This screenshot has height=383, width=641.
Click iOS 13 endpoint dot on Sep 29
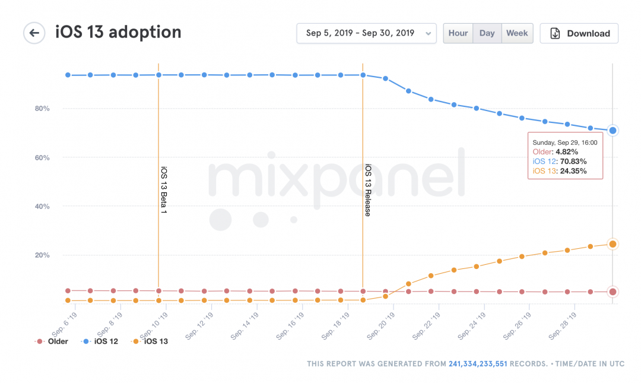pyautogui.click(x=613, y=244)
